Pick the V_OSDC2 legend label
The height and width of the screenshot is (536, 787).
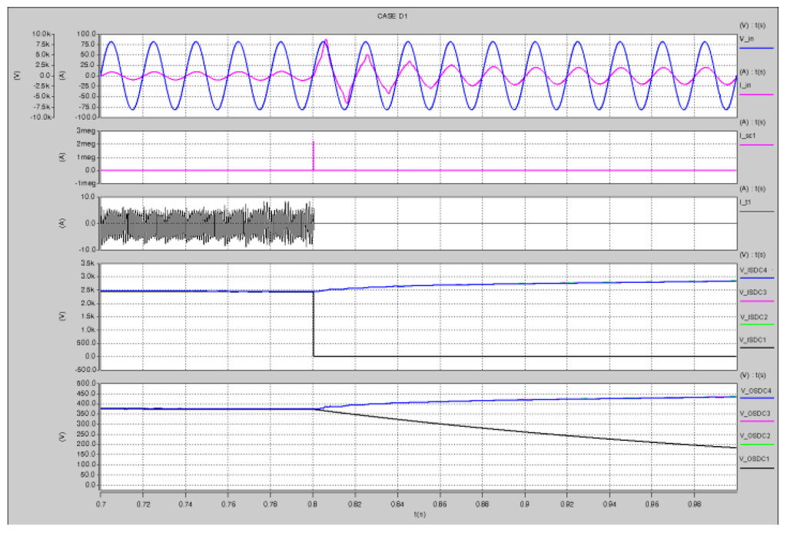pyautogui.click(x=754, y=437)
